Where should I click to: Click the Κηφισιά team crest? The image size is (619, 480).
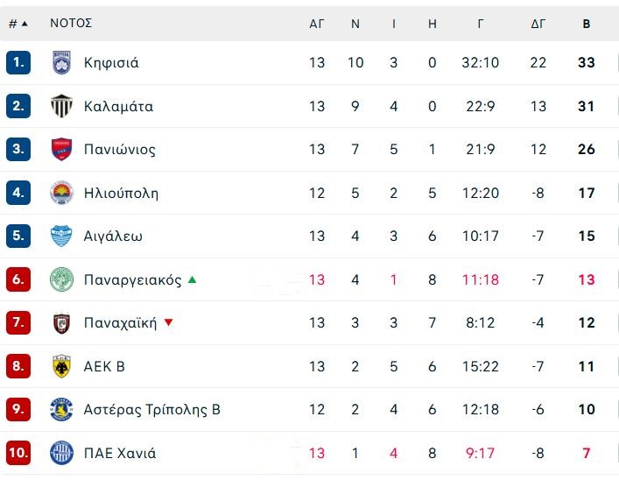coord(61,62)
